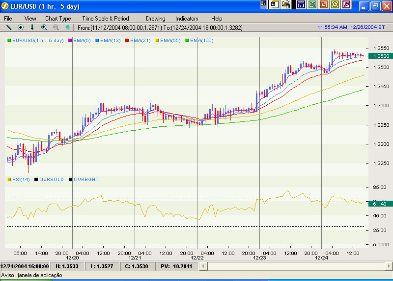Launch Word from the Office shortcut bar
The width and height of the screenshot is (393, 281).
click(300, 5)
